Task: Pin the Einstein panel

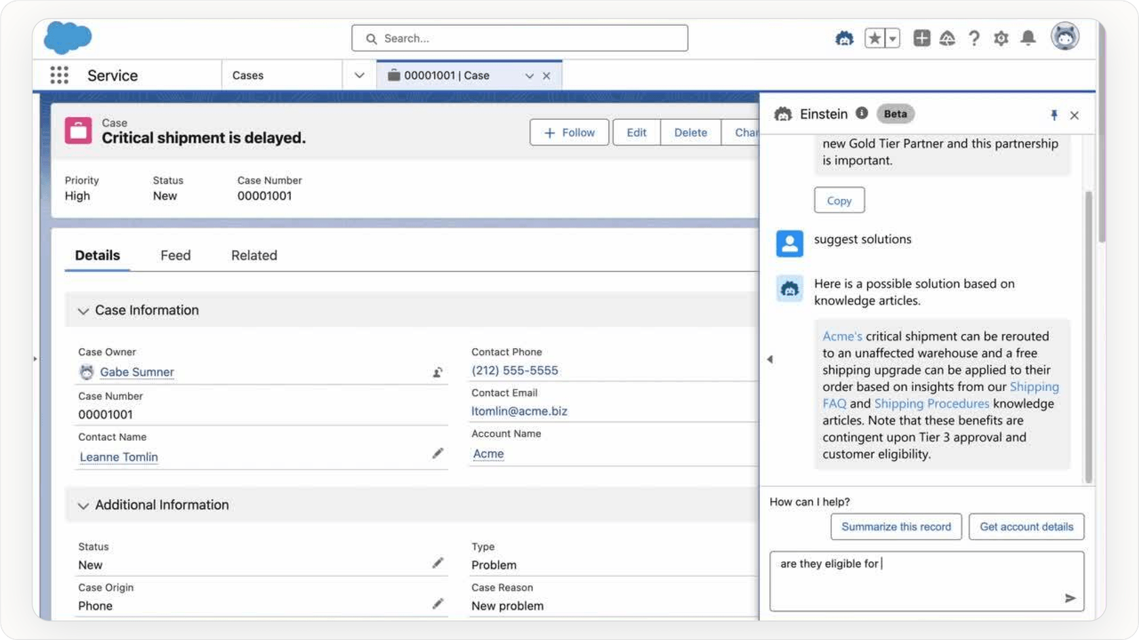Action: 1054,114
